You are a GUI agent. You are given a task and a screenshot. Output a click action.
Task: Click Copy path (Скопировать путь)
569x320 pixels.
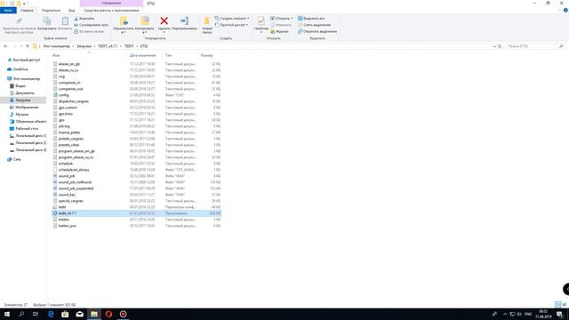click(91, 25)
